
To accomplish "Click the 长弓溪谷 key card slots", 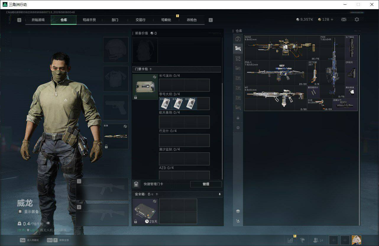I will pos(184,85).
